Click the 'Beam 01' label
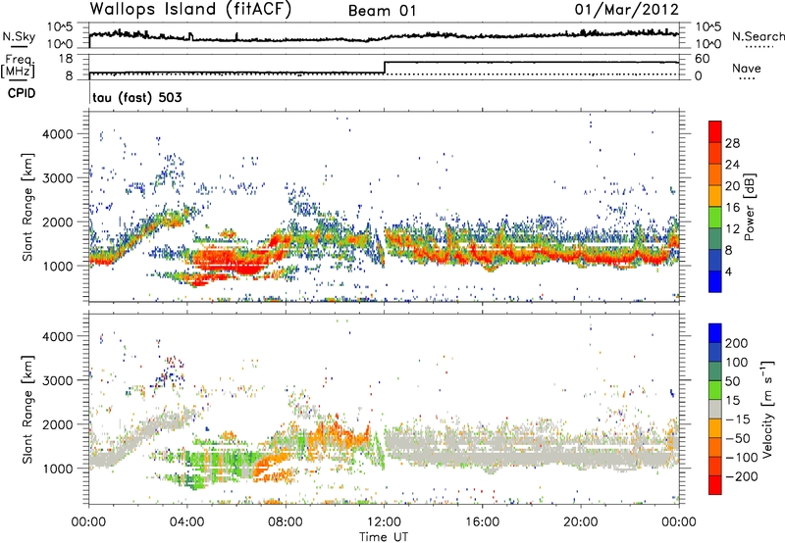 (x=383, y=11)
